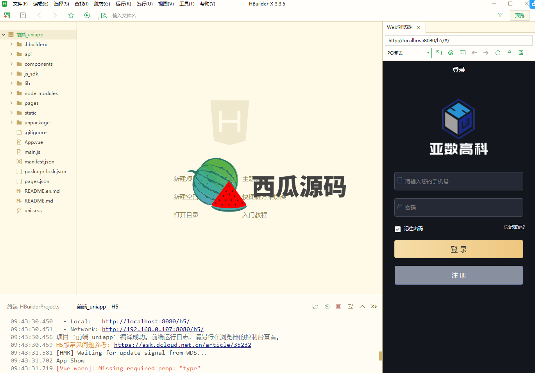The image size is (535, 373).
Task: Go back in the Web browser panel
Action: [x=474, y=53]
